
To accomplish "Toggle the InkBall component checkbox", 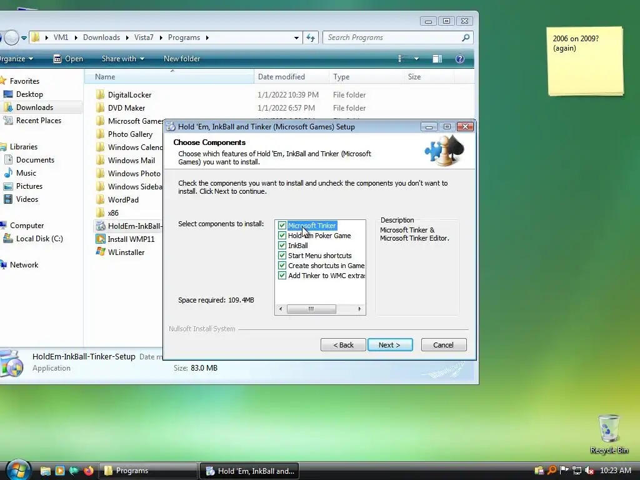I will tap(282, 245).
